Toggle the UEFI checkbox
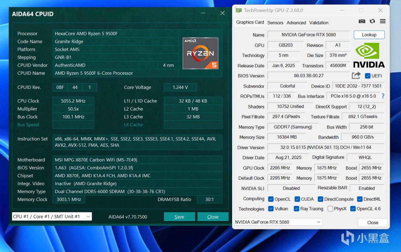Viewport: 401px width, 252px height. [368, 76]
